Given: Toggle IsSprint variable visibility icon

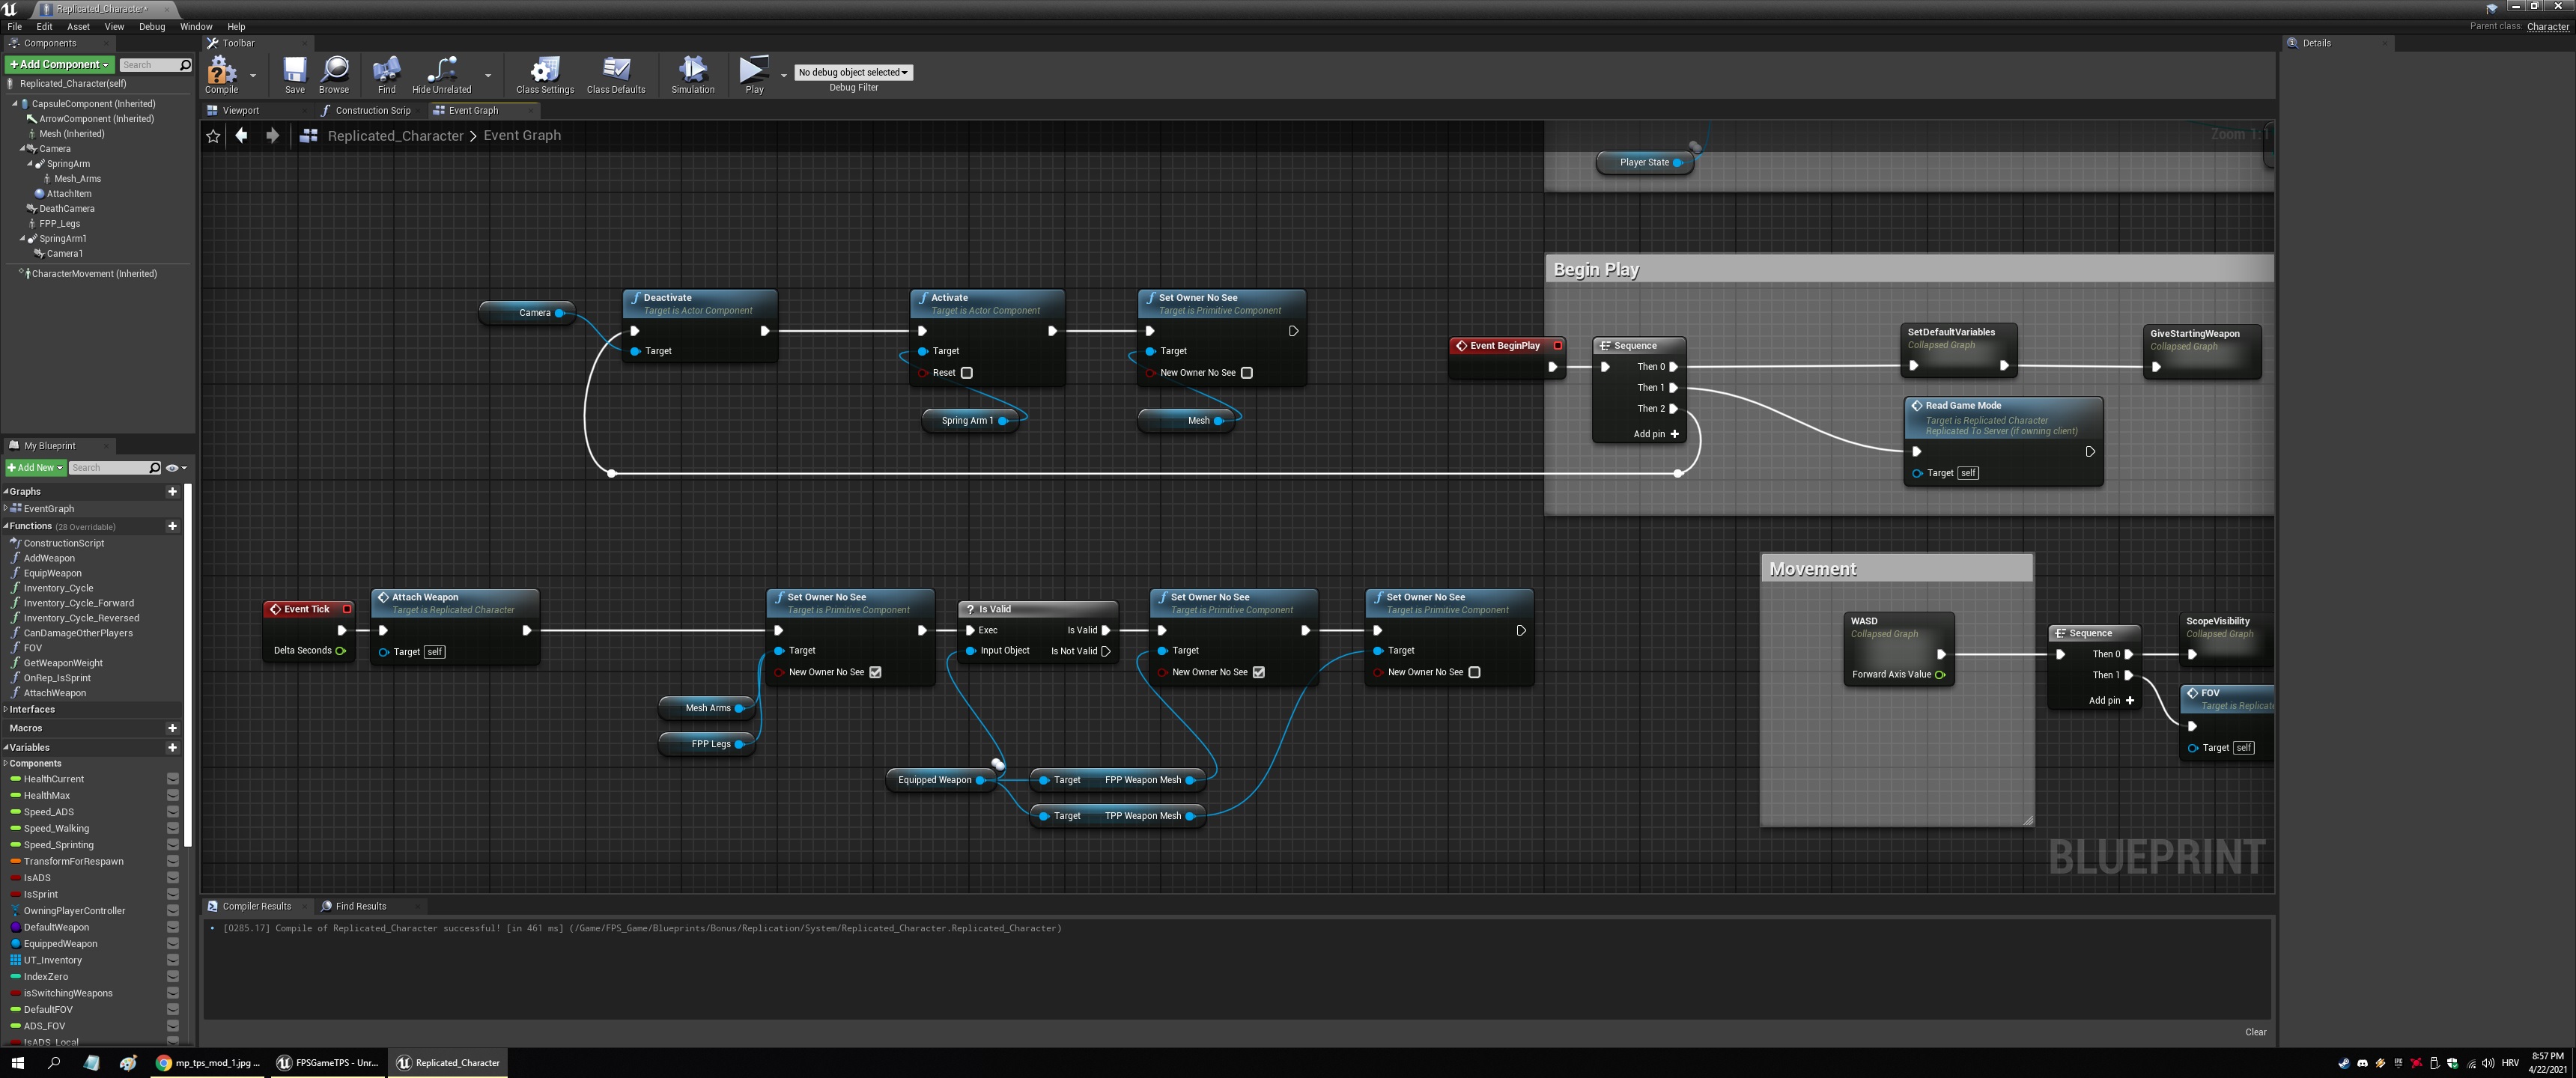Looking at the screenshot, I should click(x=172, y=894).
